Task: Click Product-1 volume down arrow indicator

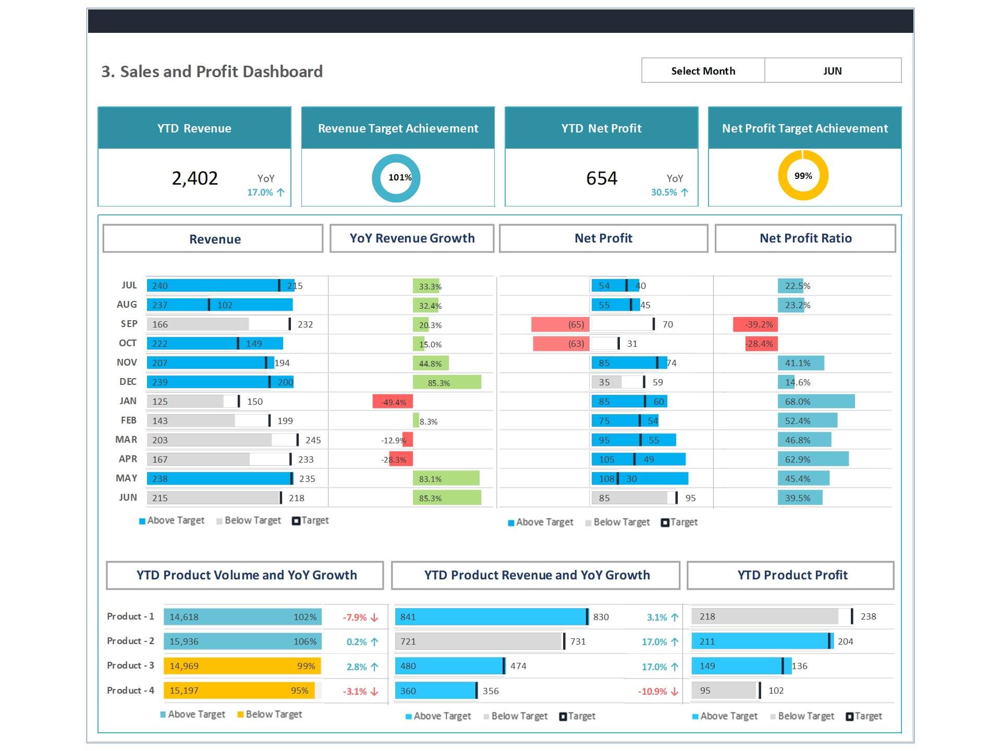Action: coord(374,617)
